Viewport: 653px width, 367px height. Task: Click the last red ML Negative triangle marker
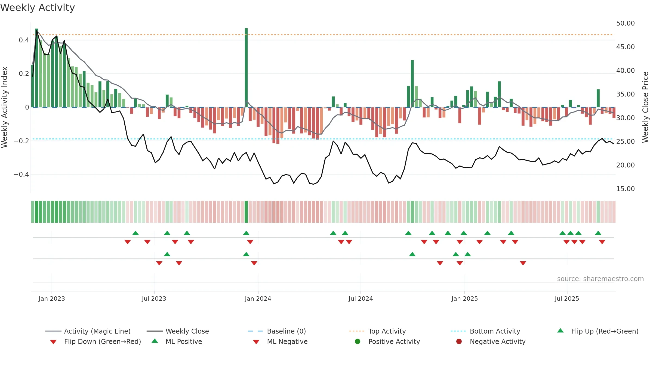(x=523, y=263)
